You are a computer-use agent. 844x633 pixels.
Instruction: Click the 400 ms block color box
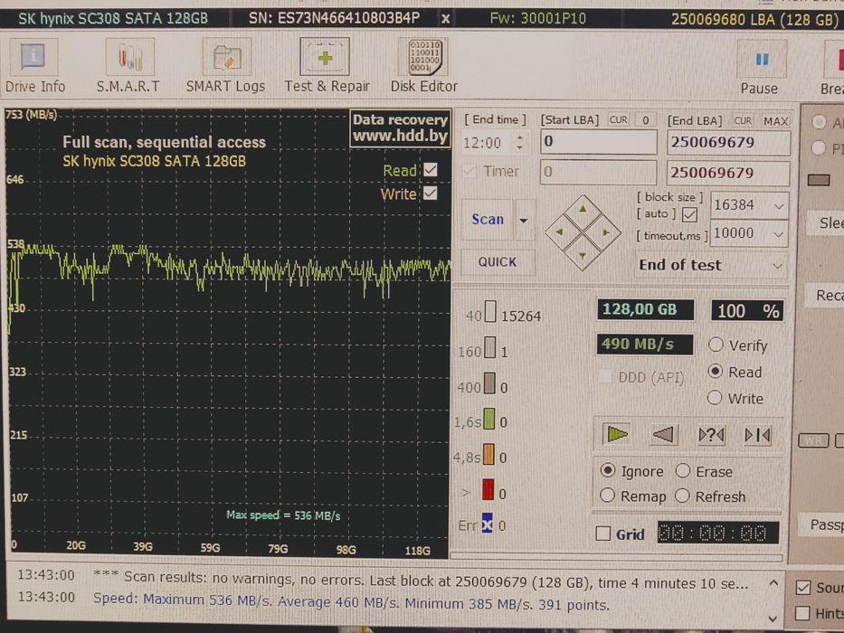click(489, 383)
